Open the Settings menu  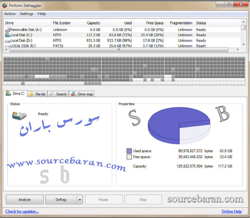(26, 14)
